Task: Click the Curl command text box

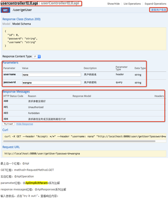Action: tap(84, 137)
